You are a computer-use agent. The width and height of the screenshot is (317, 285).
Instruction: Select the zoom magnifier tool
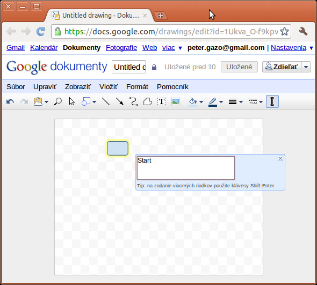(58, 101)
